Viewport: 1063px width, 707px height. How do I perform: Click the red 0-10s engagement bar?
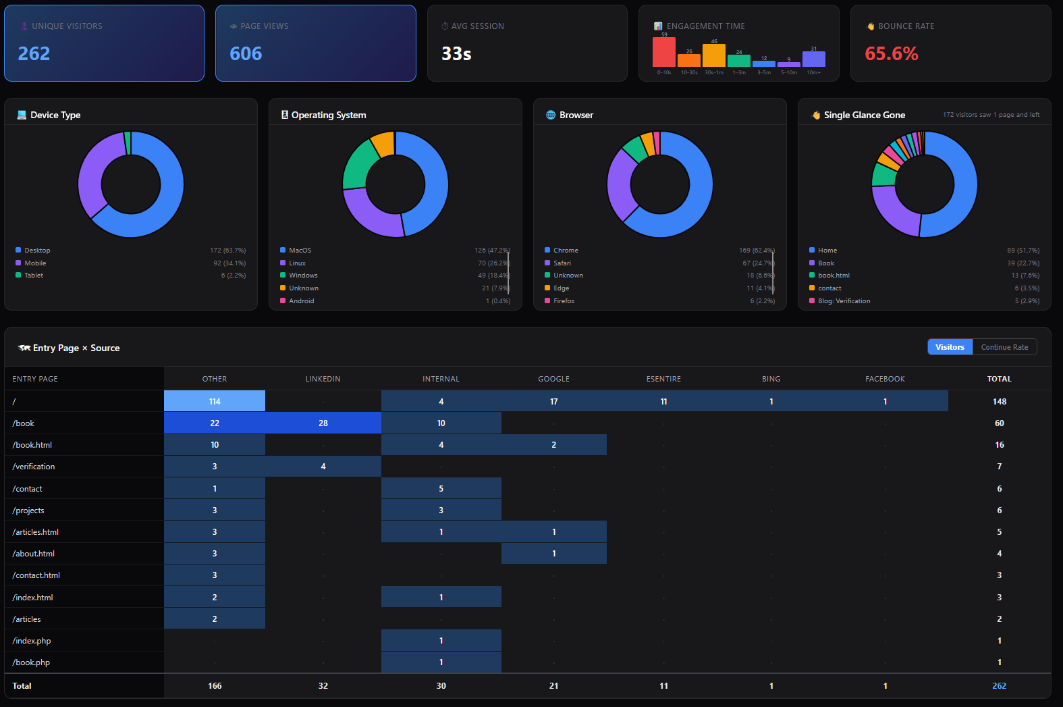pos(663,52)
